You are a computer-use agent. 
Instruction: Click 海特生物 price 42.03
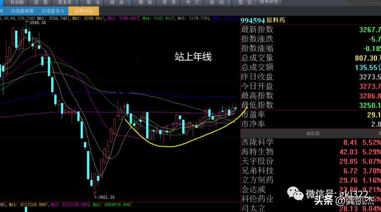pos(349,152)
